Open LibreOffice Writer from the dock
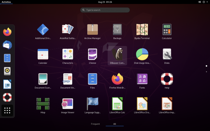The image size is (210, 131). click(7, 84)
